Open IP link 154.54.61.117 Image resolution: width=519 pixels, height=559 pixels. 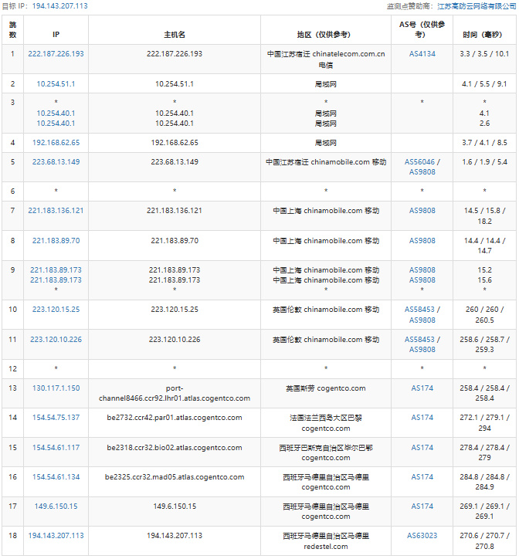56,447
